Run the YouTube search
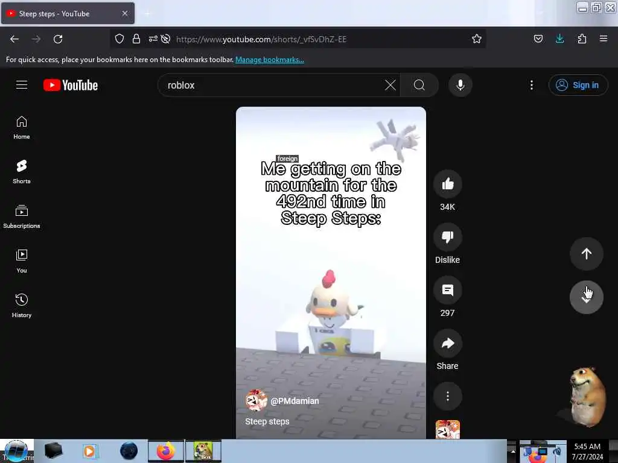The image size is (618, 463). click(x=419, y=85)
